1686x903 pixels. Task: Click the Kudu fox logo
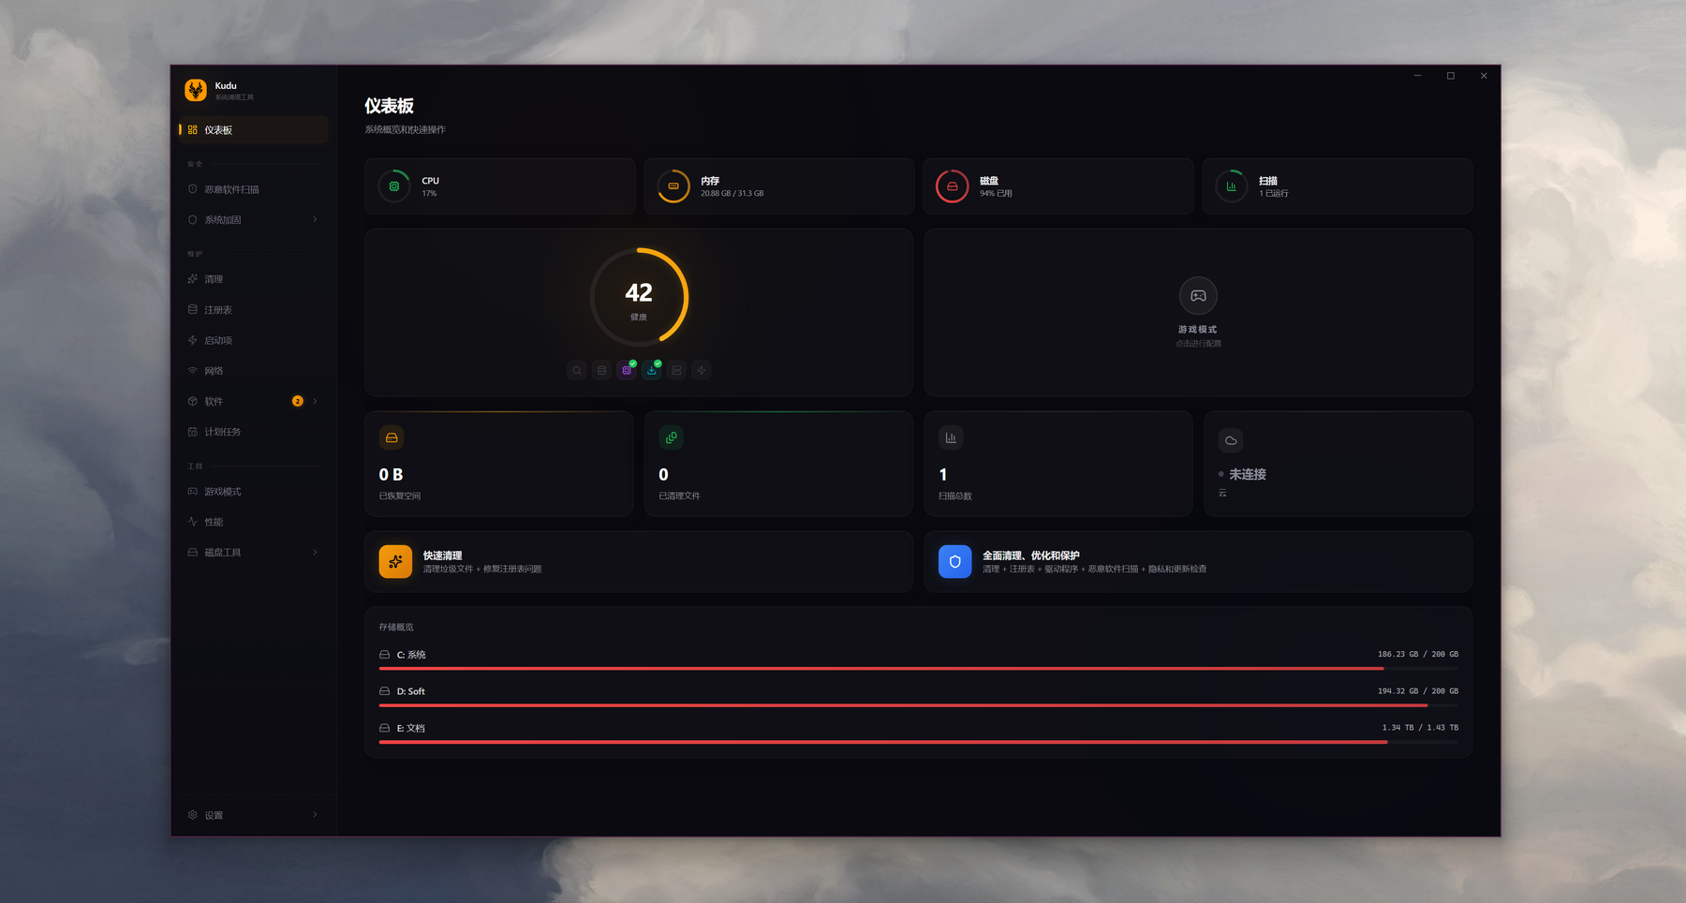(196, 90)
